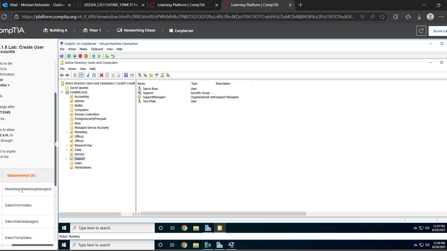This screenshot has height=251, width=447.
Task: Click the orange Save VM state icon
Action: [86, 56]
